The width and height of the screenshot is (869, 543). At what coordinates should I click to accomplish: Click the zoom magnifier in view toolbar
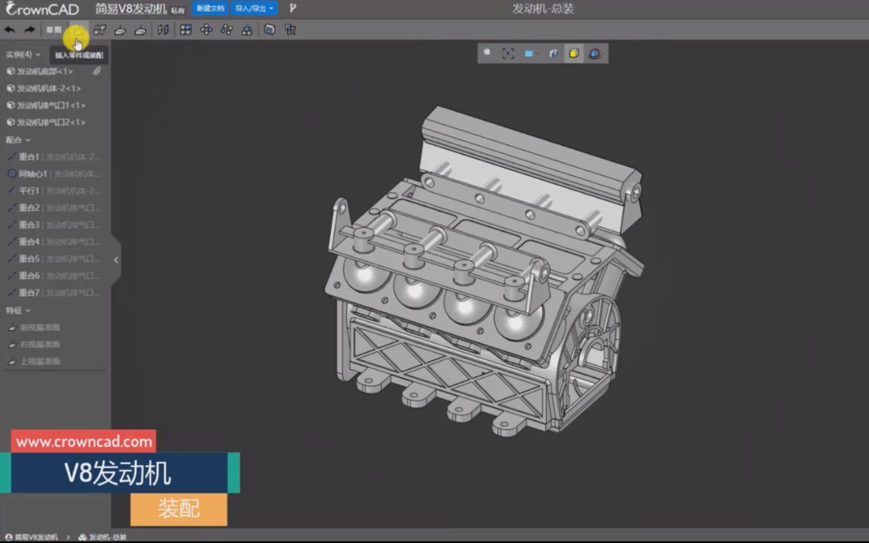(488, 53)
